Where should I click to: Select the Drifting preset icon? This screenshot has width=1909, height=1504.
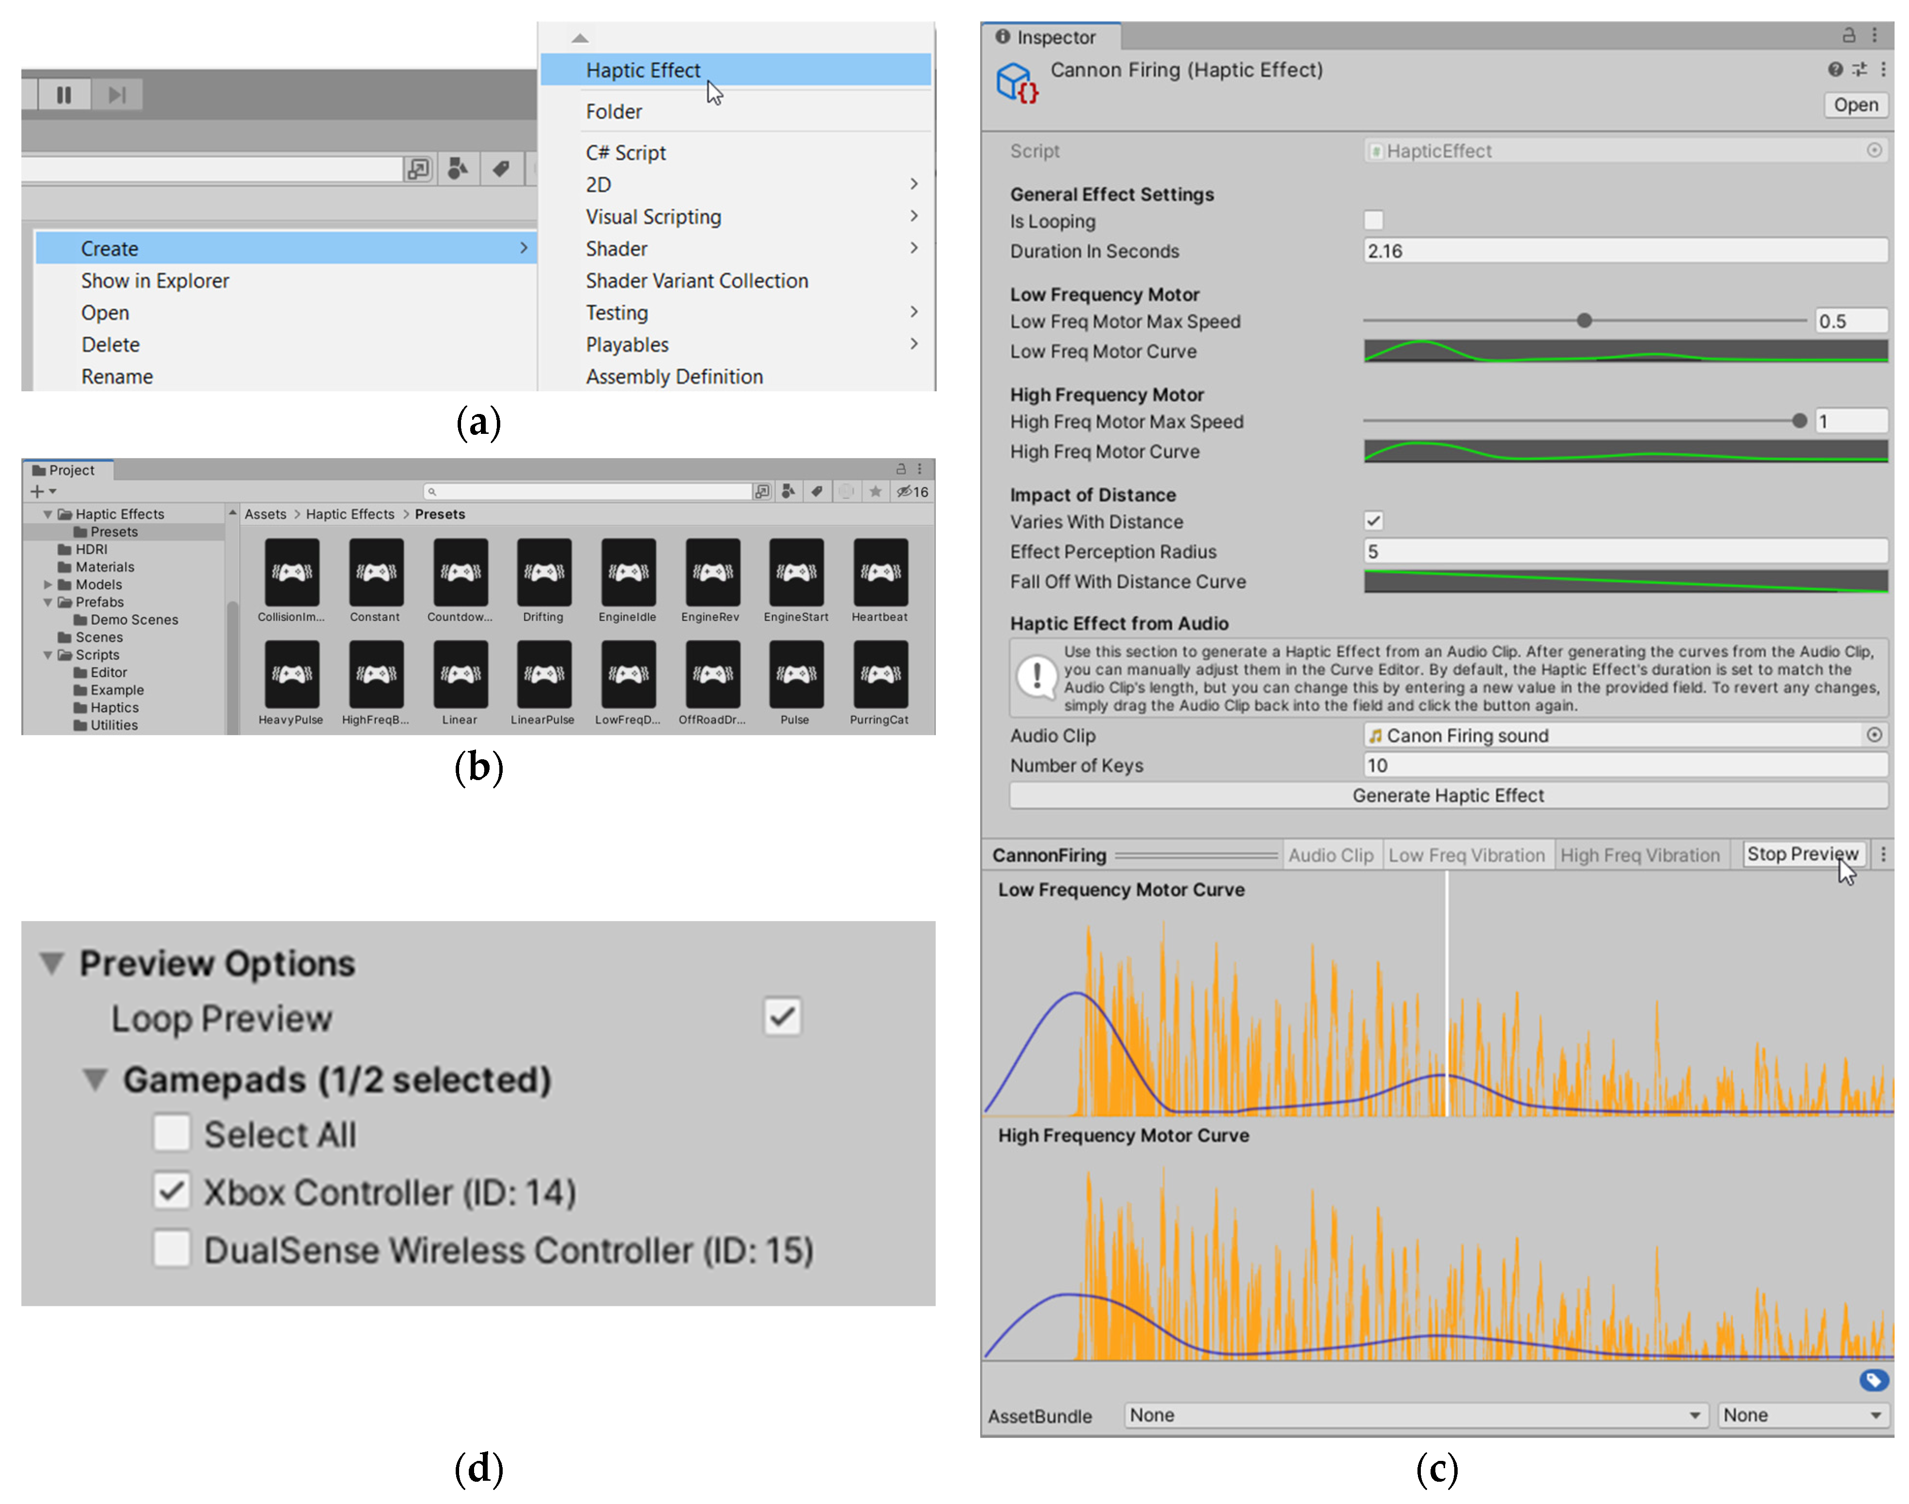click(543, 573)
